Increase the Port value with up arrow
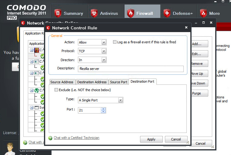This screenshot has width=231, height=155. point(103,109)
